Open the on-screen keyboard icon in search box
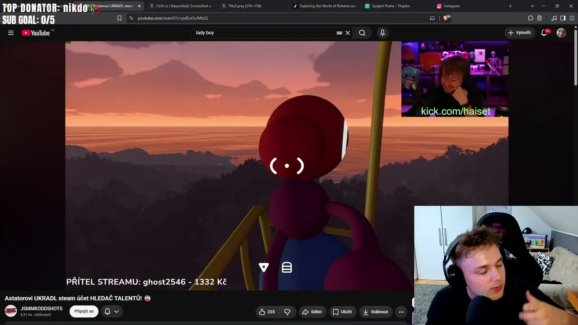Screen dimensions: 578x325 339,32
